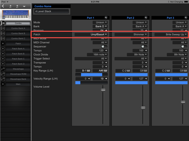Click Part 1 key range blue bar
189x141 pixels.
[91, 75]
